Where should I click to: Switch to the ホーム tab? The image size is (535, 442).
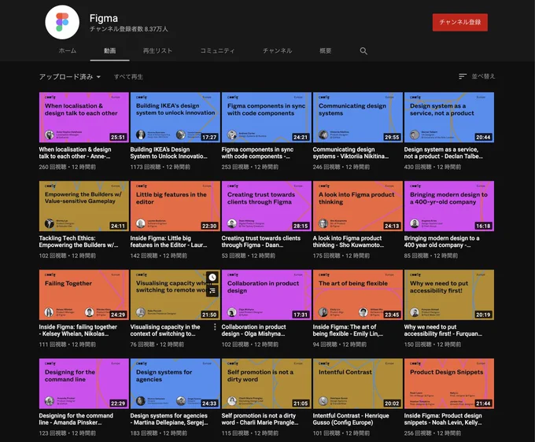pyautogui.click(x=67, y=51)
